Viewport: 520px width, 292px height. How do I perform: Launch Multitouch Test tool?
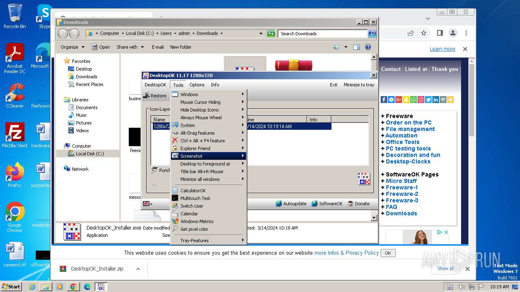click(x=208, y=198)
